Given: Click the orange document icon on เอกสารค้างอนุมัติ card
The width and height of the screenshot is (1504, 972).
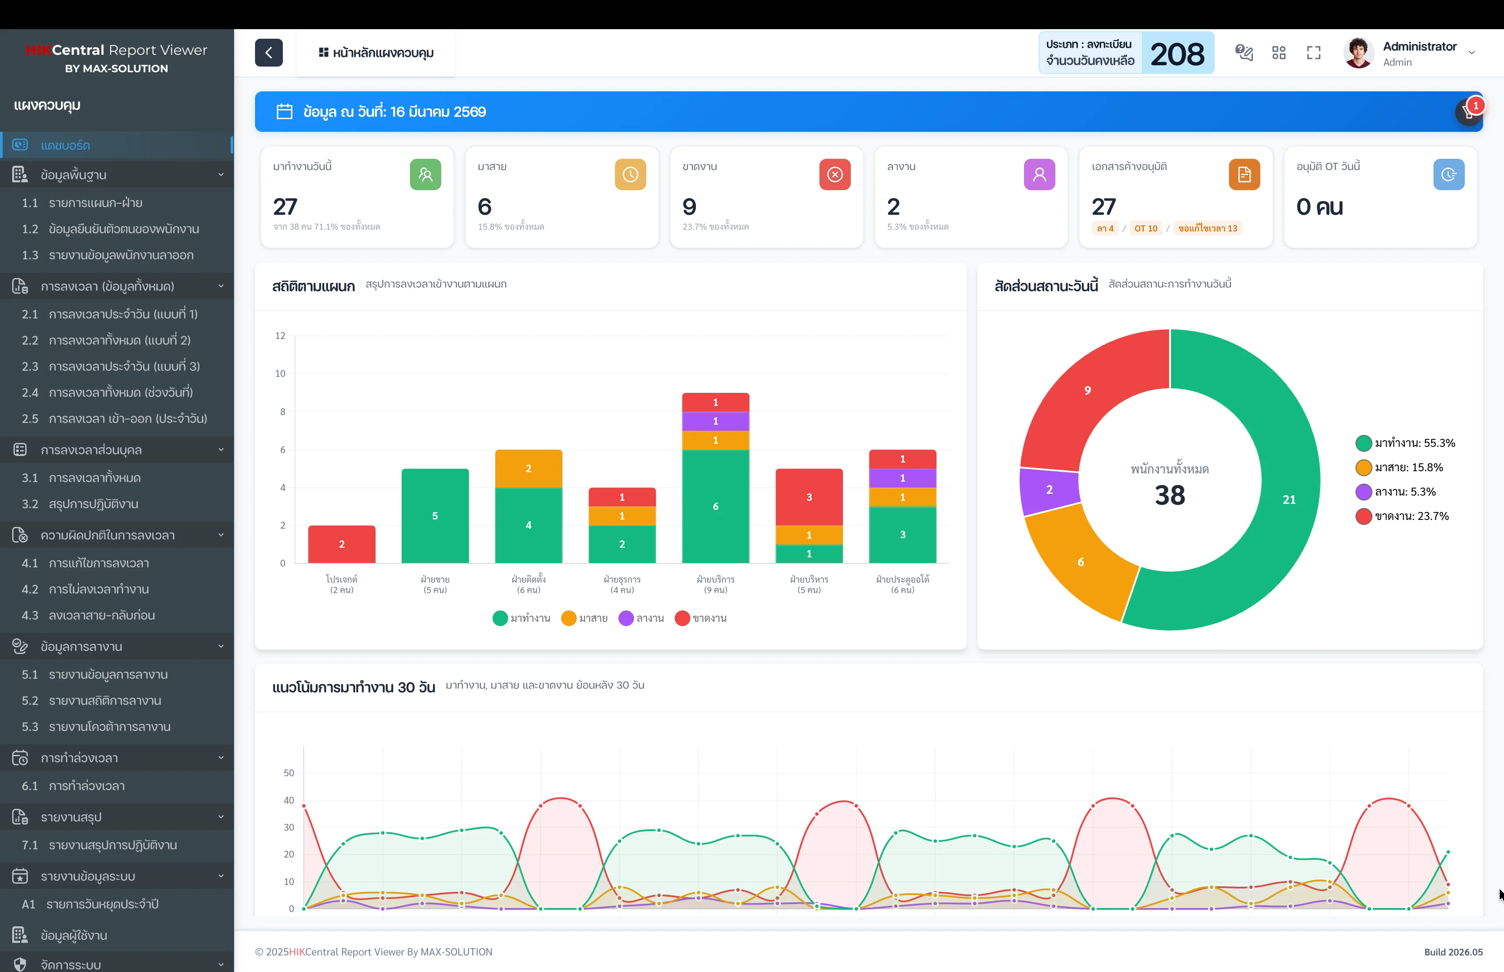Looking at the screenshot, I should click(x=1244, y=174).
